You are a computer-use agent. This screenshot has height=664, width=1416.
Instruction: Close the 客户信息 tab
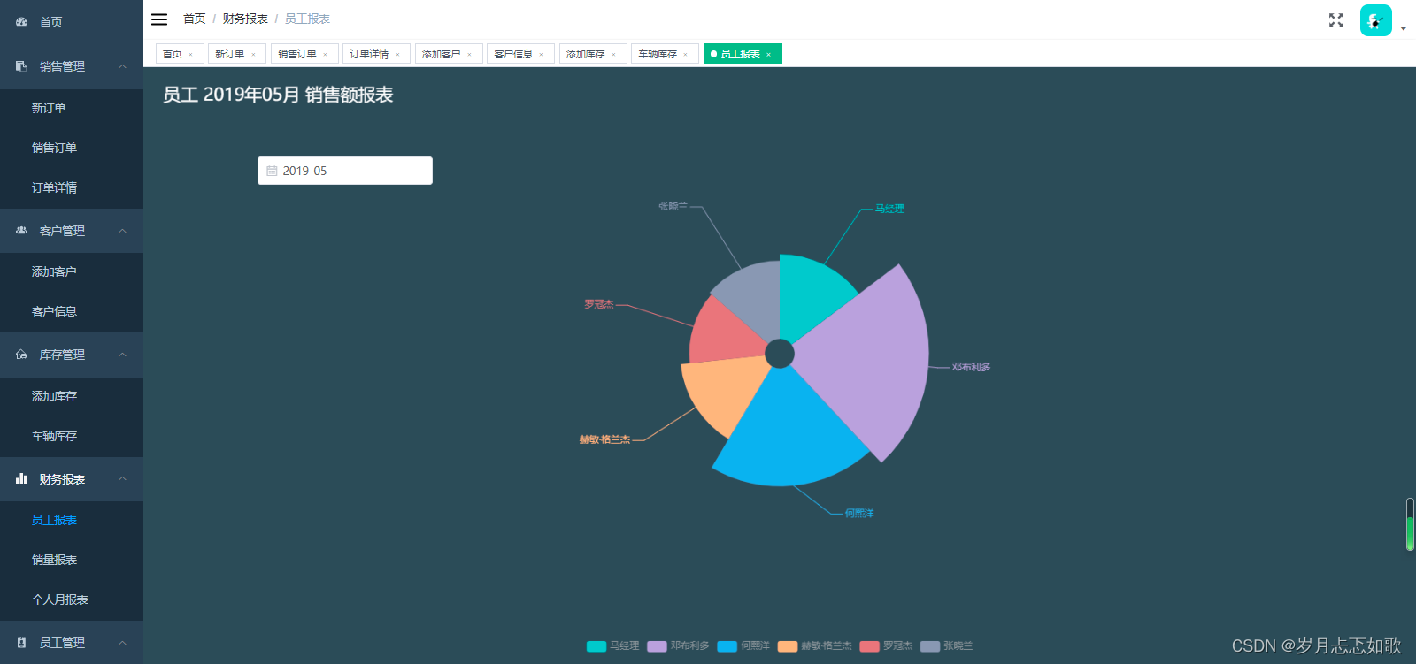(541, 55)
